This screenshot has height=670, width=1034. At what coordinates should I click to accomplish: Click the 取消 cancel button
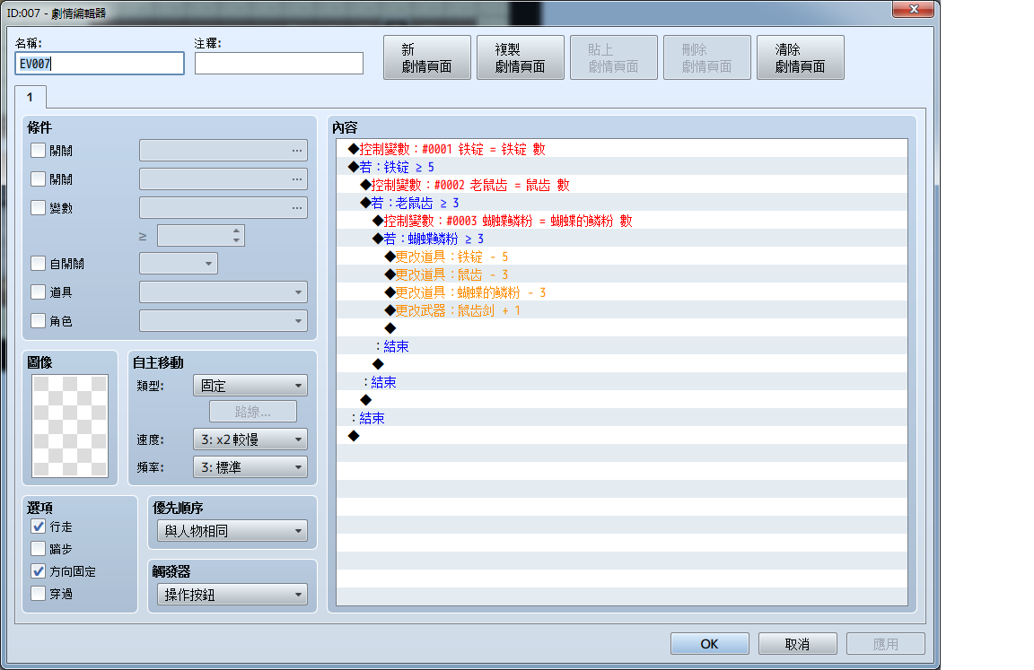click(x=797, y=644)
